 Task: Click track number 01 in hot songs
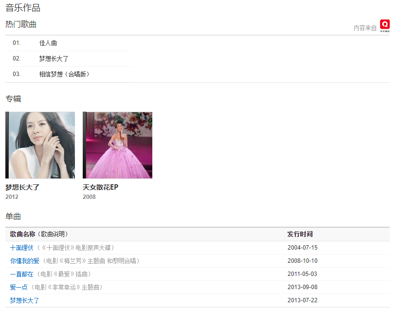pos(17,43)
